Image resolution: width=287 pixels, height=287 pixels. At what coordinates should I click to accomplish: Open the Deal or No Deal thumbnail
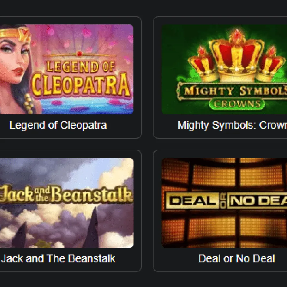tap(224, 203)
